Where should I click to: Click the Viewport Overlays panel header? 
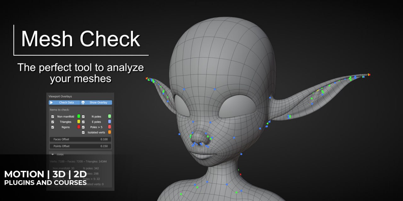60,96
